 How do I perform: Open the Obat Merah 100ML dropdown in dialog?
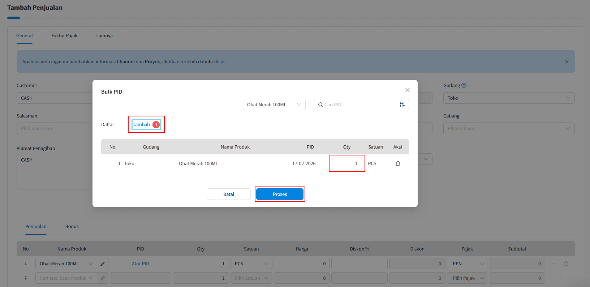click(274, 104)
